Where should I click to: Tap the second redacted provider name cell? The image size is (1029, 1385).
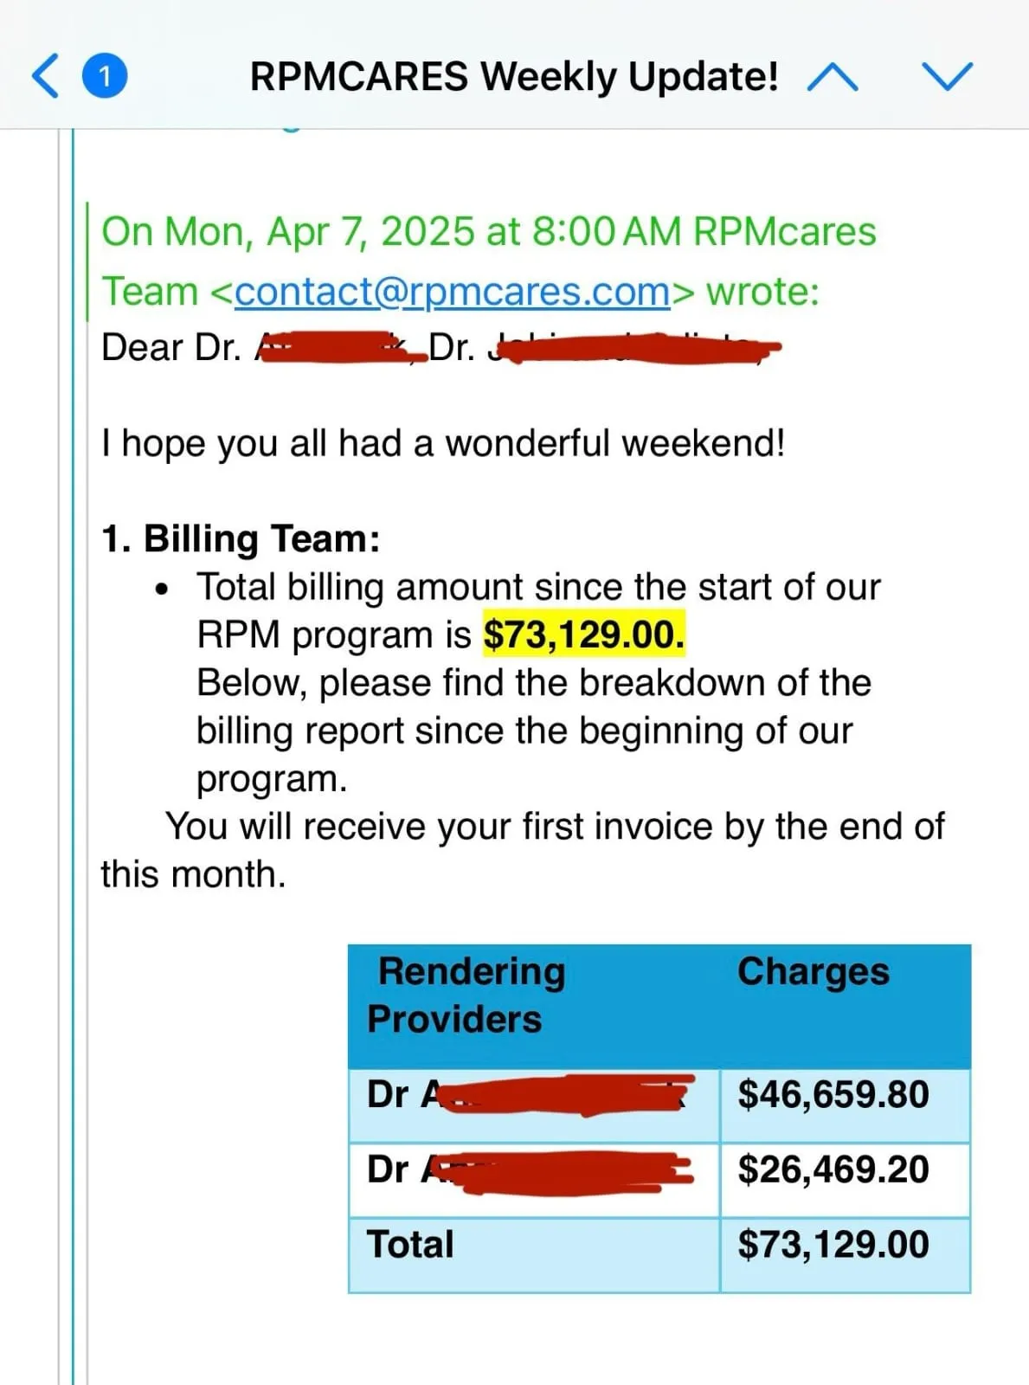(534, 1181)
